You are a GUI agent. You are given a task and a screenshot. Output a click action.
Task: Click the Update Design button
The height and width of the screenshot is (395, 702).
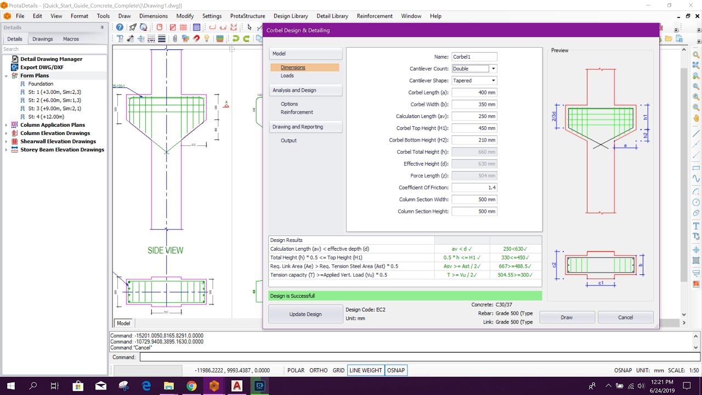pyautogui.click(x=305, y=314)
